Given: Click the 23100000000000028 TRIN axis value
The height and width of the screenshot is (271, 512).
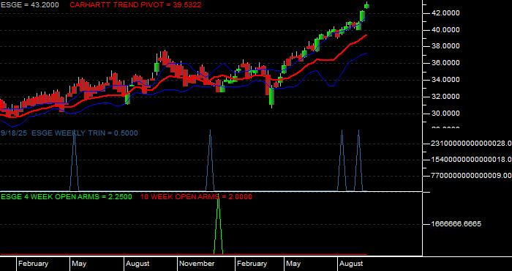Looking at the screenshot, I should click(472, 144).
